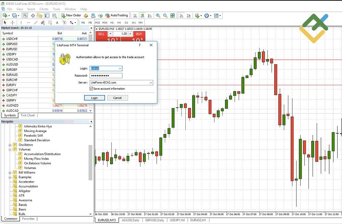Open the Server dropdown in the login dialog
Viewport: 342px width, 224px height.
click(x=151, y=82)
